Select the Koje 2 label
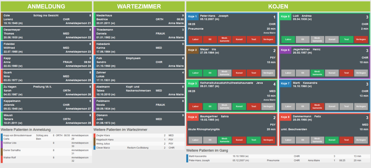The width and height of the screenshot is (371, 168). coord(192,50)
